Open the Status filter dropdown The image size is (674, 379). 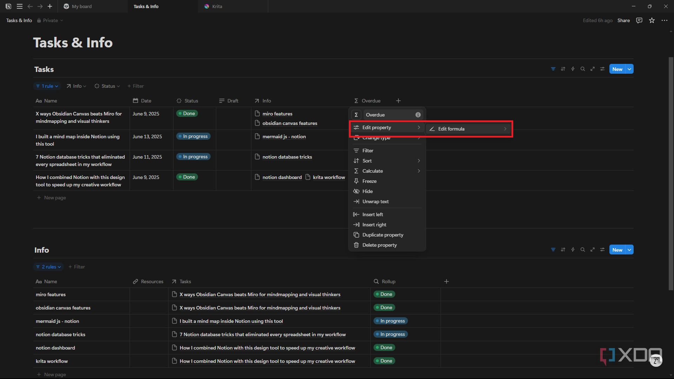(x=107, y=86)
